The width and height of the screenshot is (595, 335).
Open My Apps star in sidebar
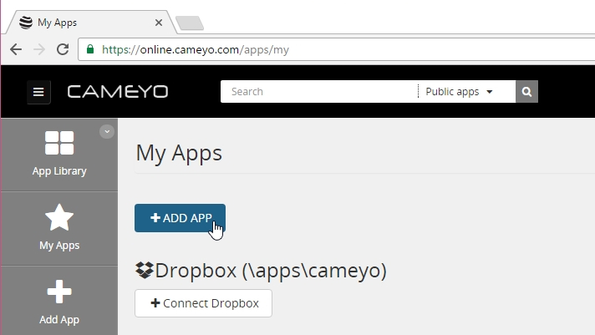(59, 228)
